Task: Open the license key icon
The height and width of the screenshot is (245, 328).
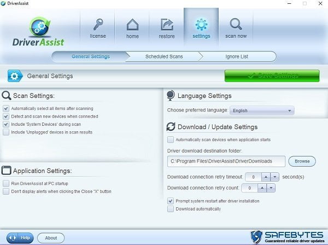Action: 98,25
